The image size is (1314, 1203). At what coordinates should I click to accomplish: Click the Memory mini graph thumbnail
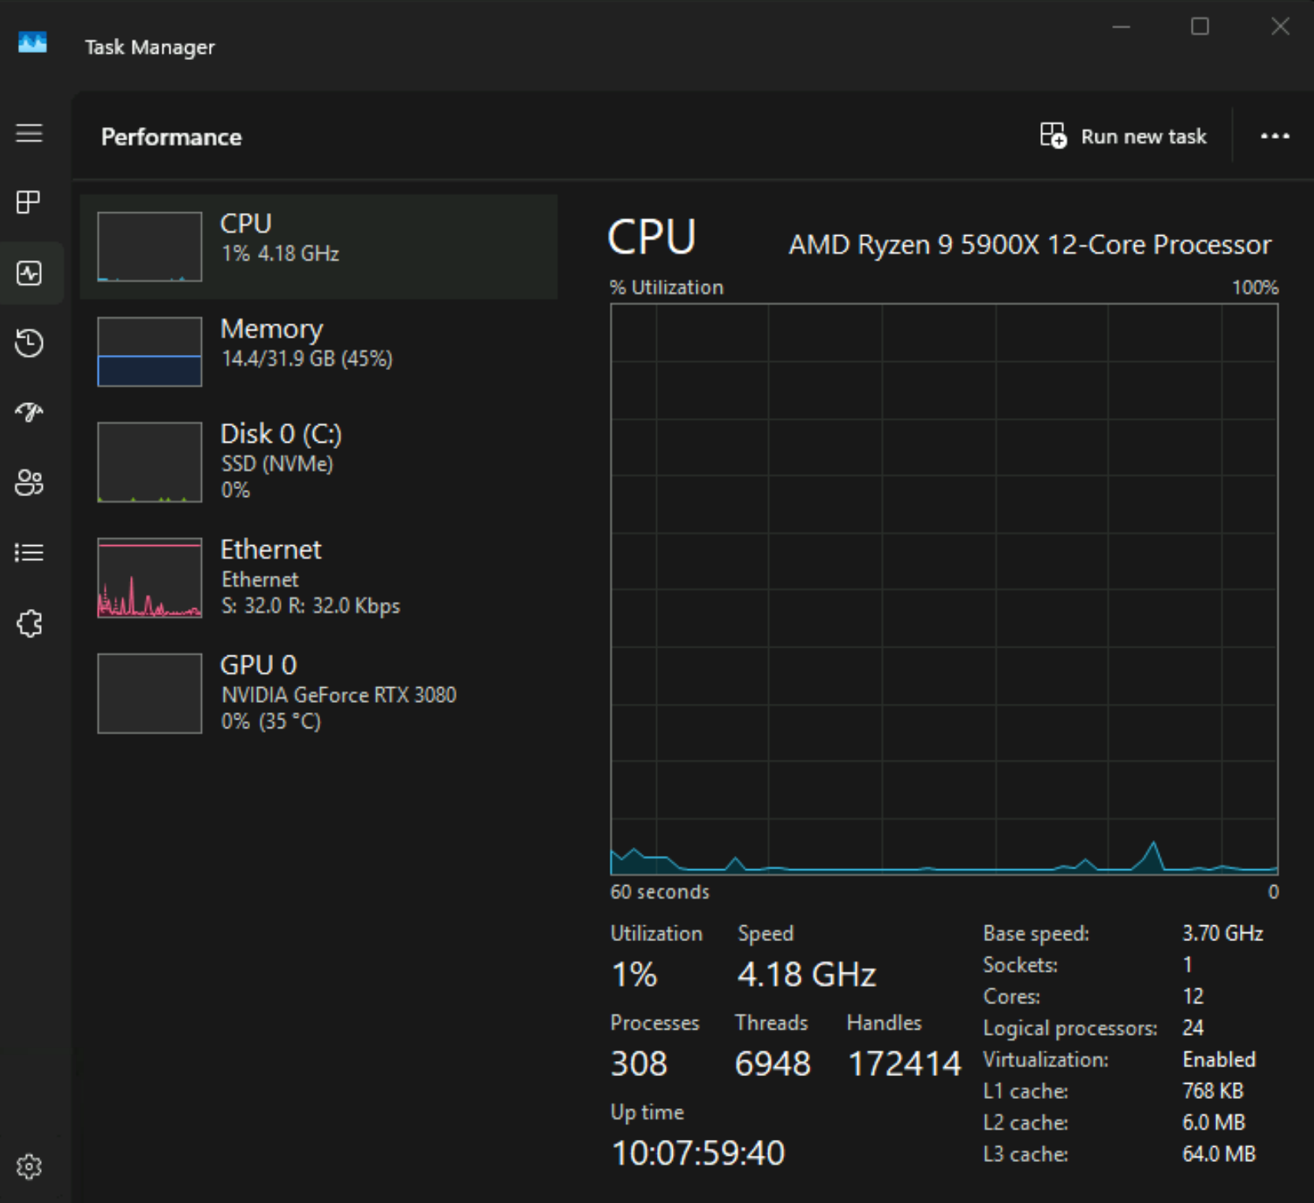(x=149, y=351)
